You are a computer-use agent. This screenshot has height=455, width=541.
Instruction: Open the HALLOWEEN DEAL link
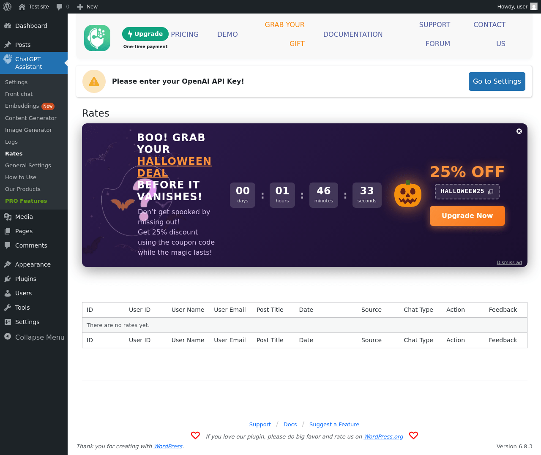click(174, 167)
